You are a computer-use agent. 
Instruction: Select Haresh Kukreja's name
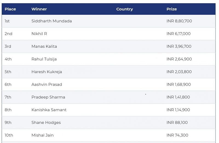click(47, 72)
